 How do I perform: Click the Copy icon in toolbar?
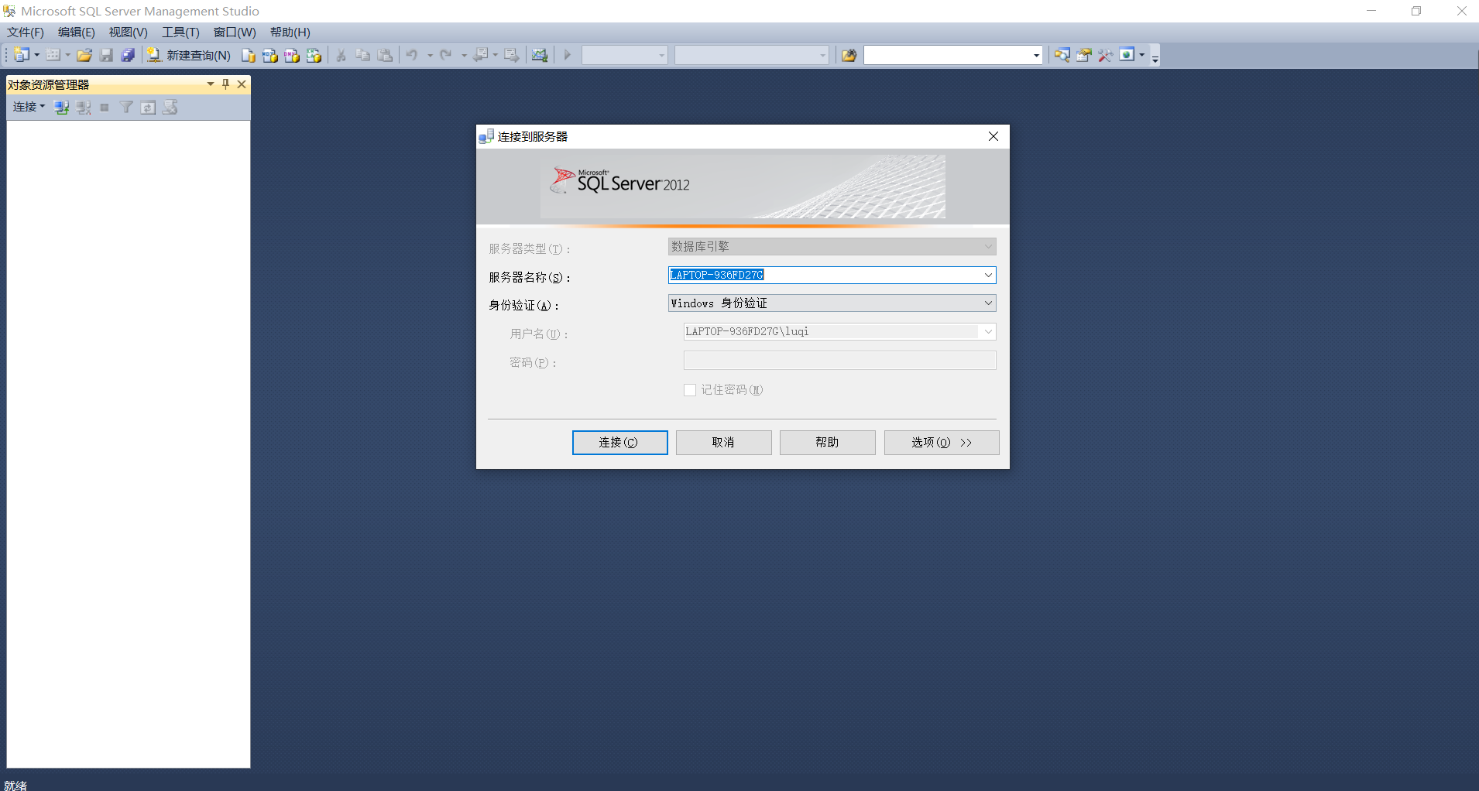(362, 55)
